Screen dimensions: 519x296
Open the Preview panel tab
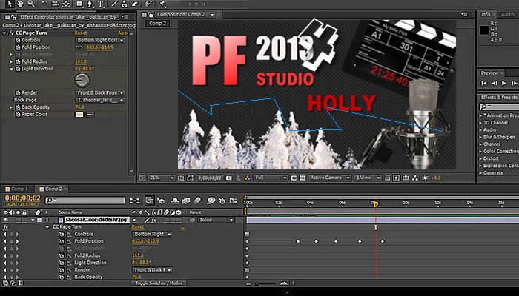click(489, 73)
